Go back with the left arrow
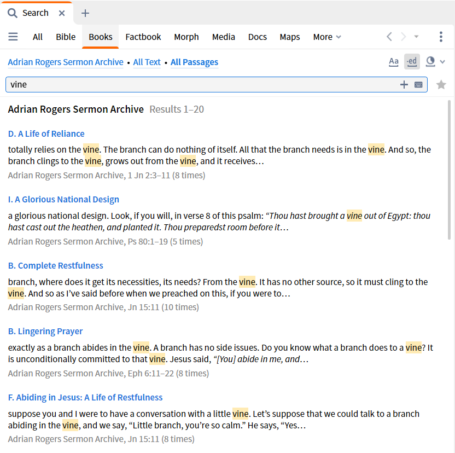 389,37
